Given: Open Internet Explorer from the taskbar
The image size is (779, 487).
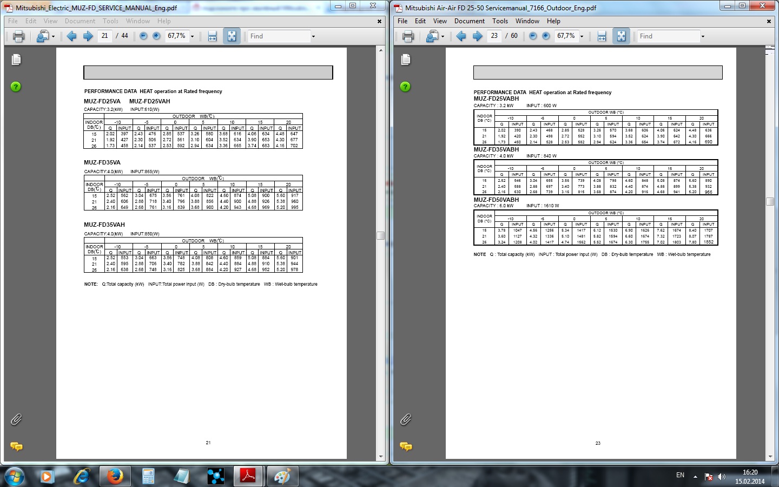Looking at the screenshot, I should [81, 476].
